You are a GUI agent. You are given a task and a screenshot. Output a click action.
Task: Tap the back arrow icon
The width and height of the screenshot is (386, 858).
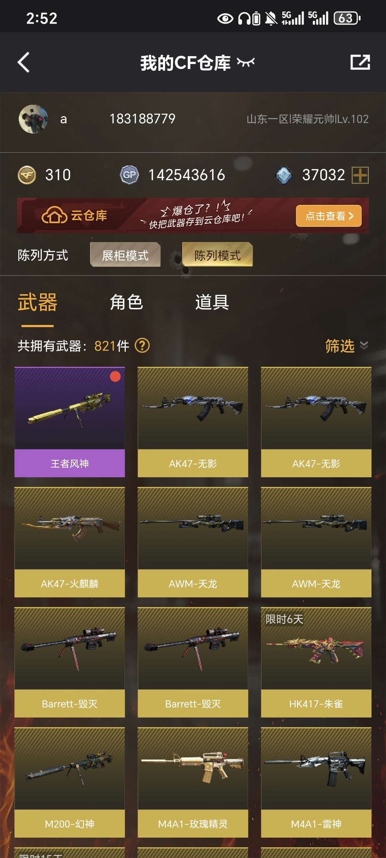pos(24,63)
